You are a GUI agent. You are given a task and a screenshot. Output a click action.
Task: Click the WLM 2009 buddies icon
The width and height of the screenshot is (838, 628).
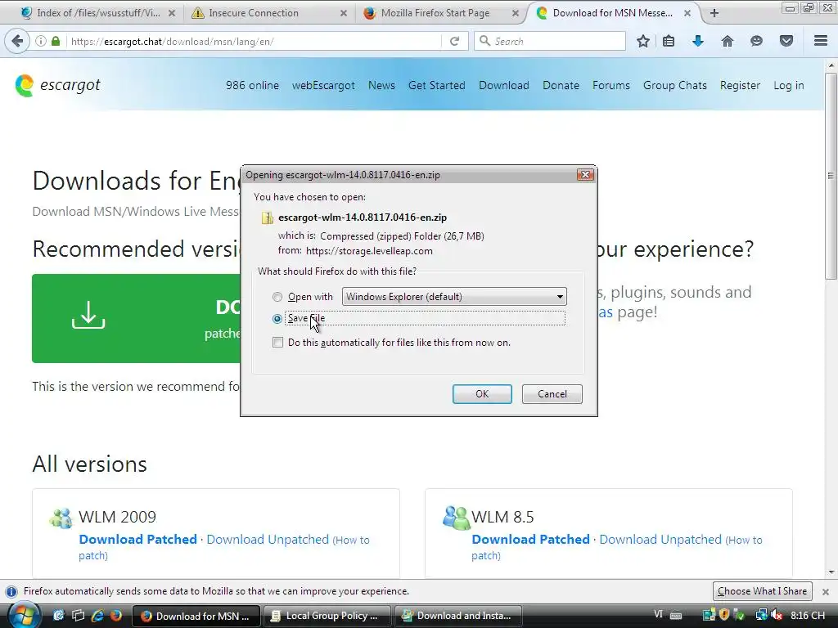coord(61,518)
